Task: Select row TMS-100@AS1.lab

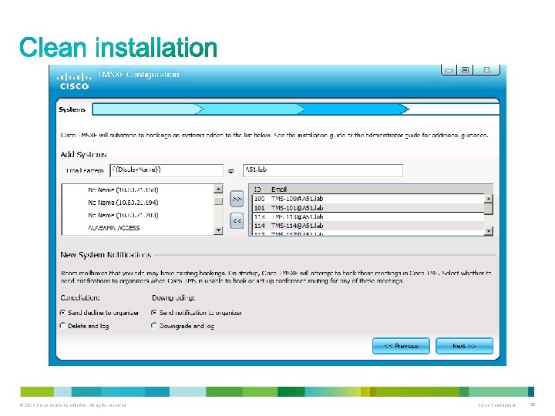Action: click(368, 199)
